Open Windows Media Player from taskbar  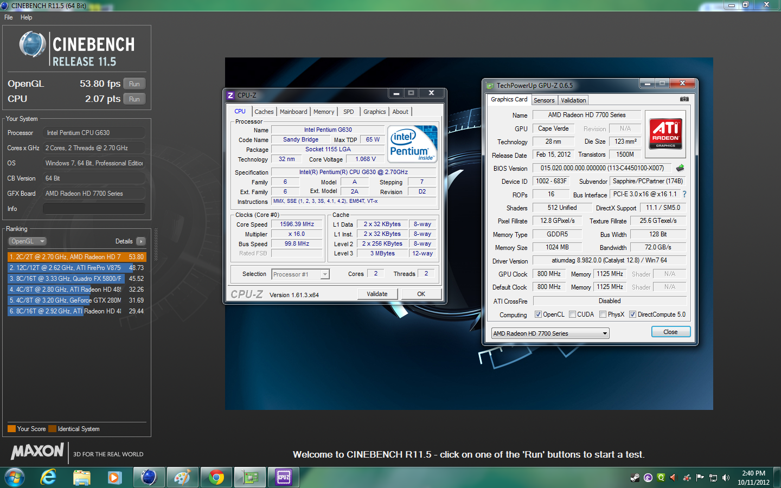114,477
